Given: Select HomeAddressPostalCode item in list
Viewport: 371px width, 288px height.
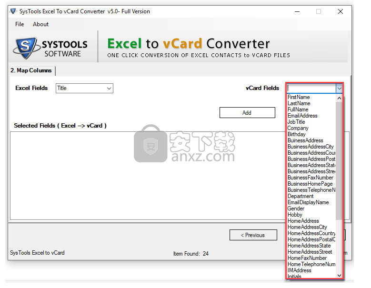Looking at the screenshot, I should pyautogui.click(x=311, y=239).
